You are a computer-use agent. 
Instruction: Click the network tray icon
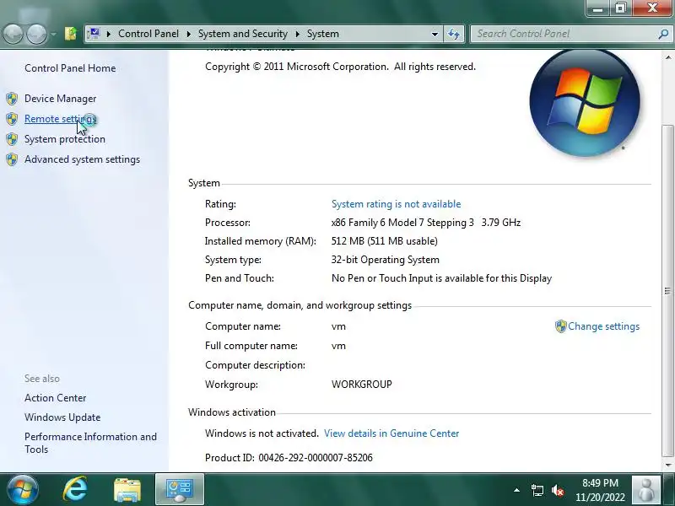coord(537,490)
